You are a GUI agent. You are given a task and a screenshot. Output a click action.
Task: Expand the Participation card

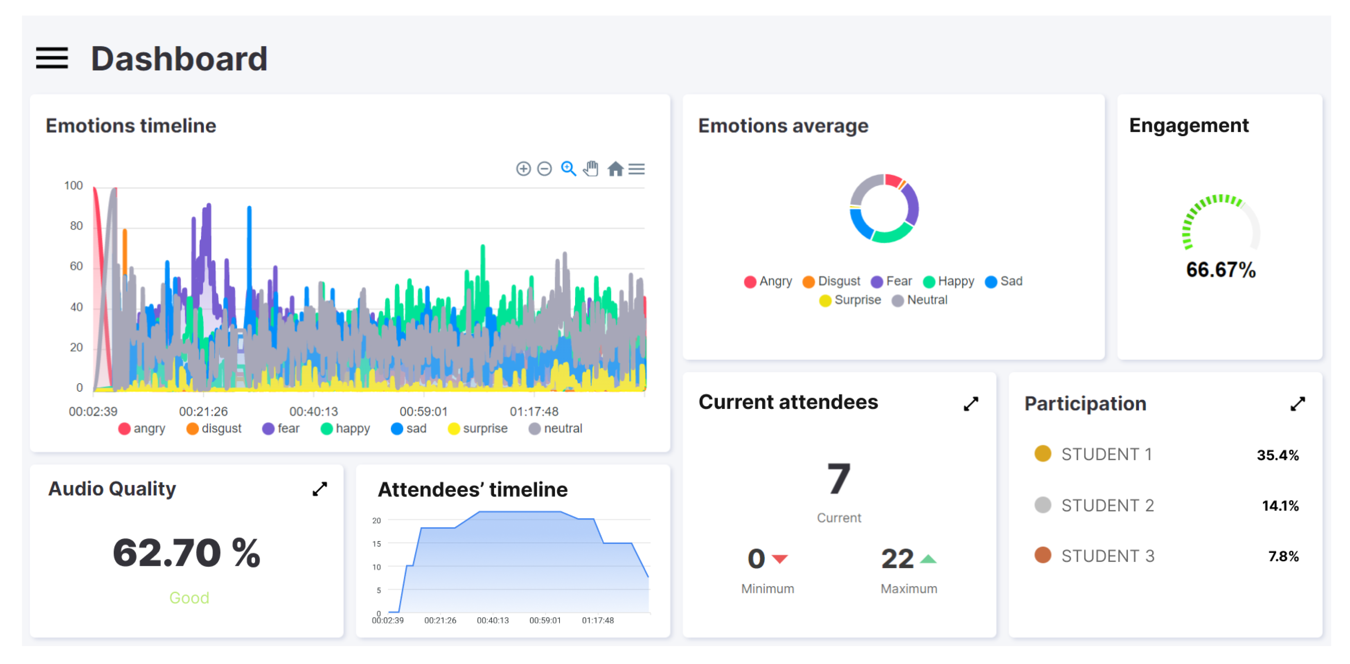pos(1297,403)
